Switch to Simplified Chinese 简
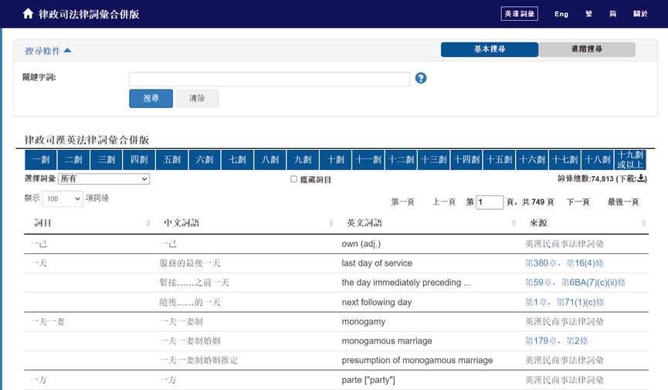Viewport: 668px width, 390px height. coord(612,14)
